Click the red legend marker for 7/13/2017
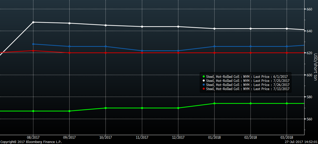The image size is (318, 144). (x=204, y=89)
